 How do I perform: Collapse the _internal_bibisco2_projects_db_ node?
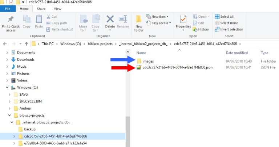(12, 122)
